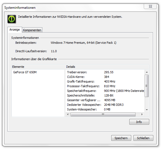
Task: Click the green info icon
Action: 12,19
